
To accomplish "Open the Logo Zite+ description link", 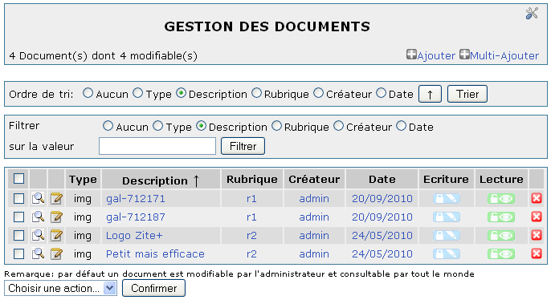I will [x=134, y=236].
